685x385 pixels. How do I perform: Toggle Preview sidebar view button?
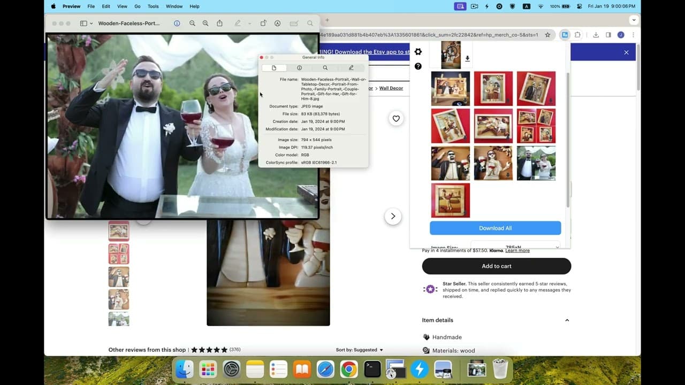pos(83,24)
